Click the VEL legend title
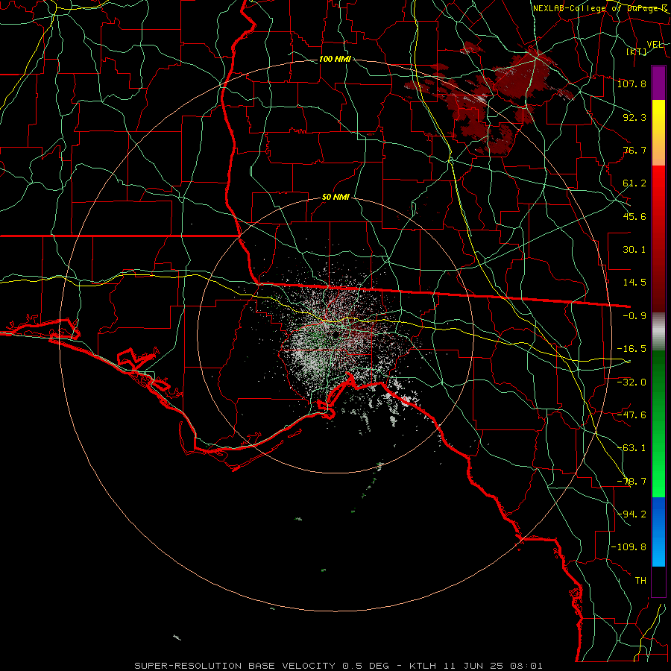 tap(655, 45)
